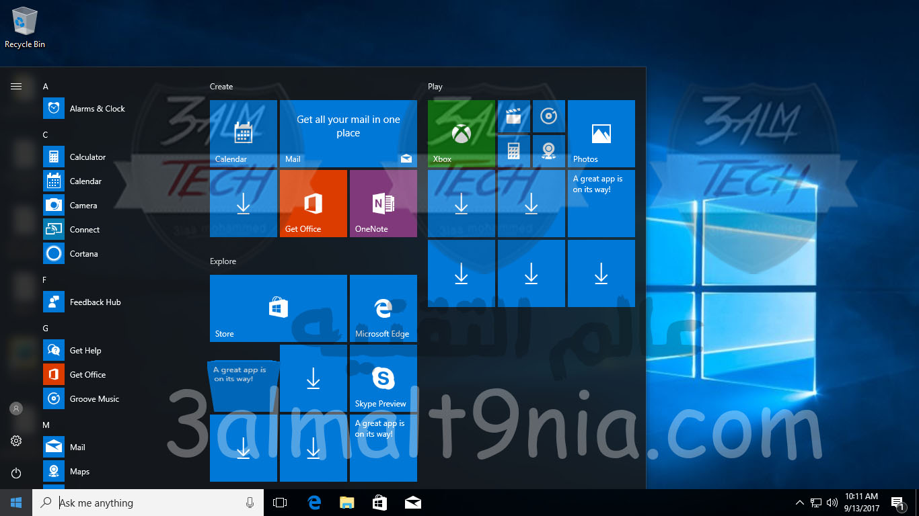Launch Maps from the app list
The image size is (919, 516).
pyautogui.click(x=114, y=472)
